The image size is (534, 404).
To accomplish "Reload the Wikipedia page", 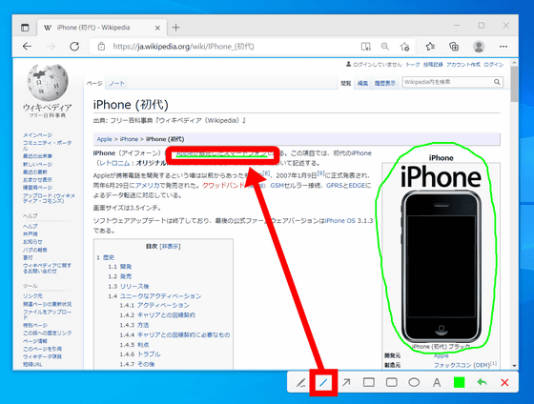I will [x=74, y=47].
